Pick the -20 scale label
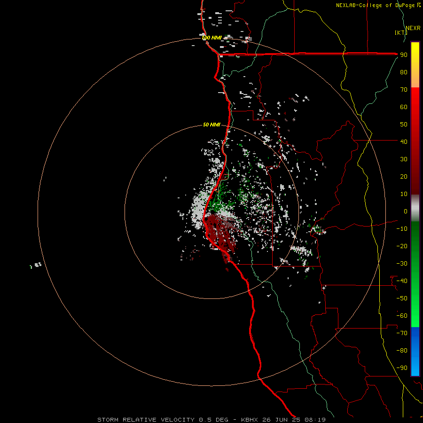 click(402, 246)
